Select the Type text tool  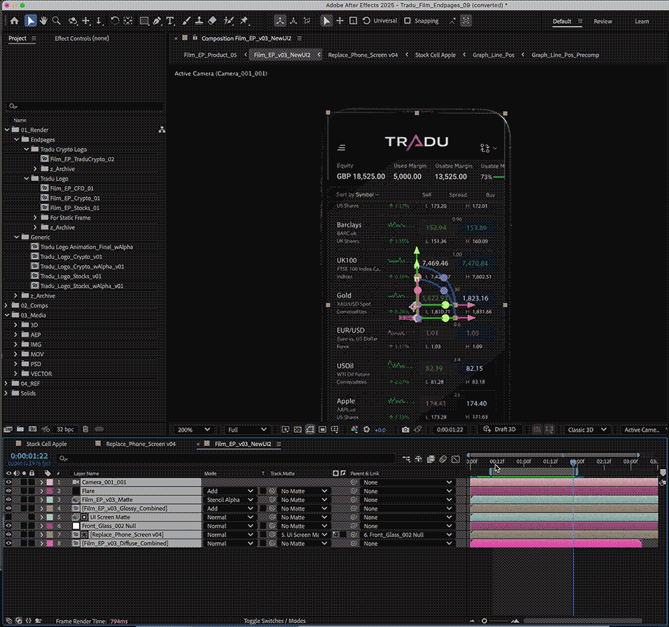pos(170,21)
